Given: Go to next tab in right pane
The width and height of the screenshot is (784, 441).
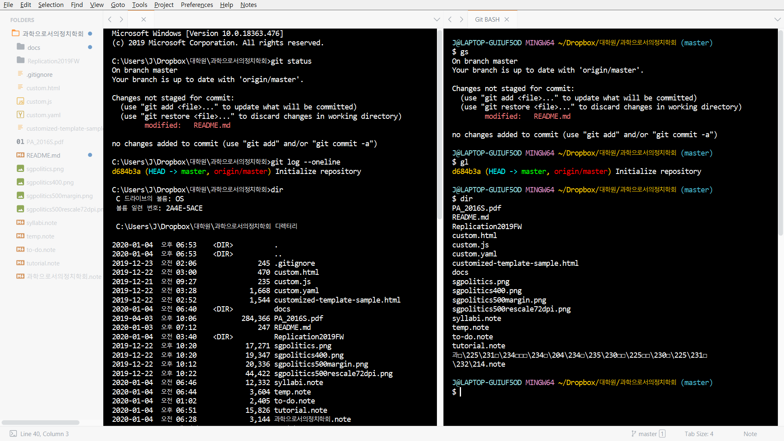Looking at the screenshot, I should pyautogui.click(x=461, y=20).
